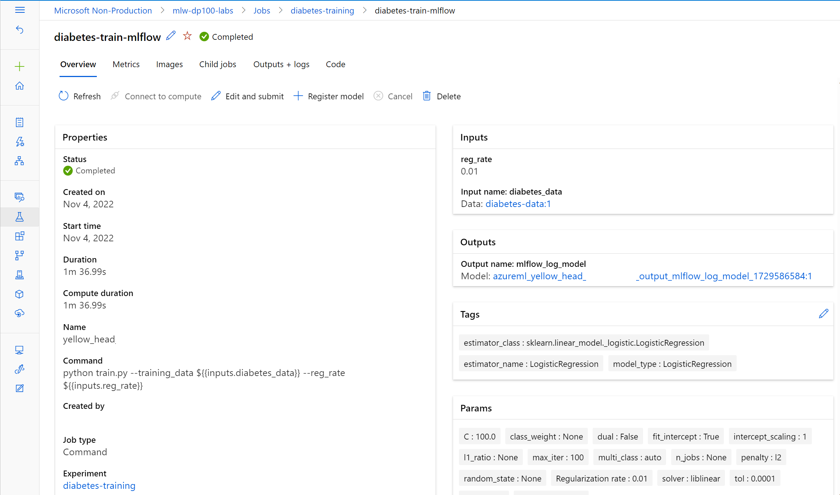This screenshot has width=840, height=495.
Task: Click the Refresh icon to reload job
Action: pyautogui.click(x=64, y=96)
